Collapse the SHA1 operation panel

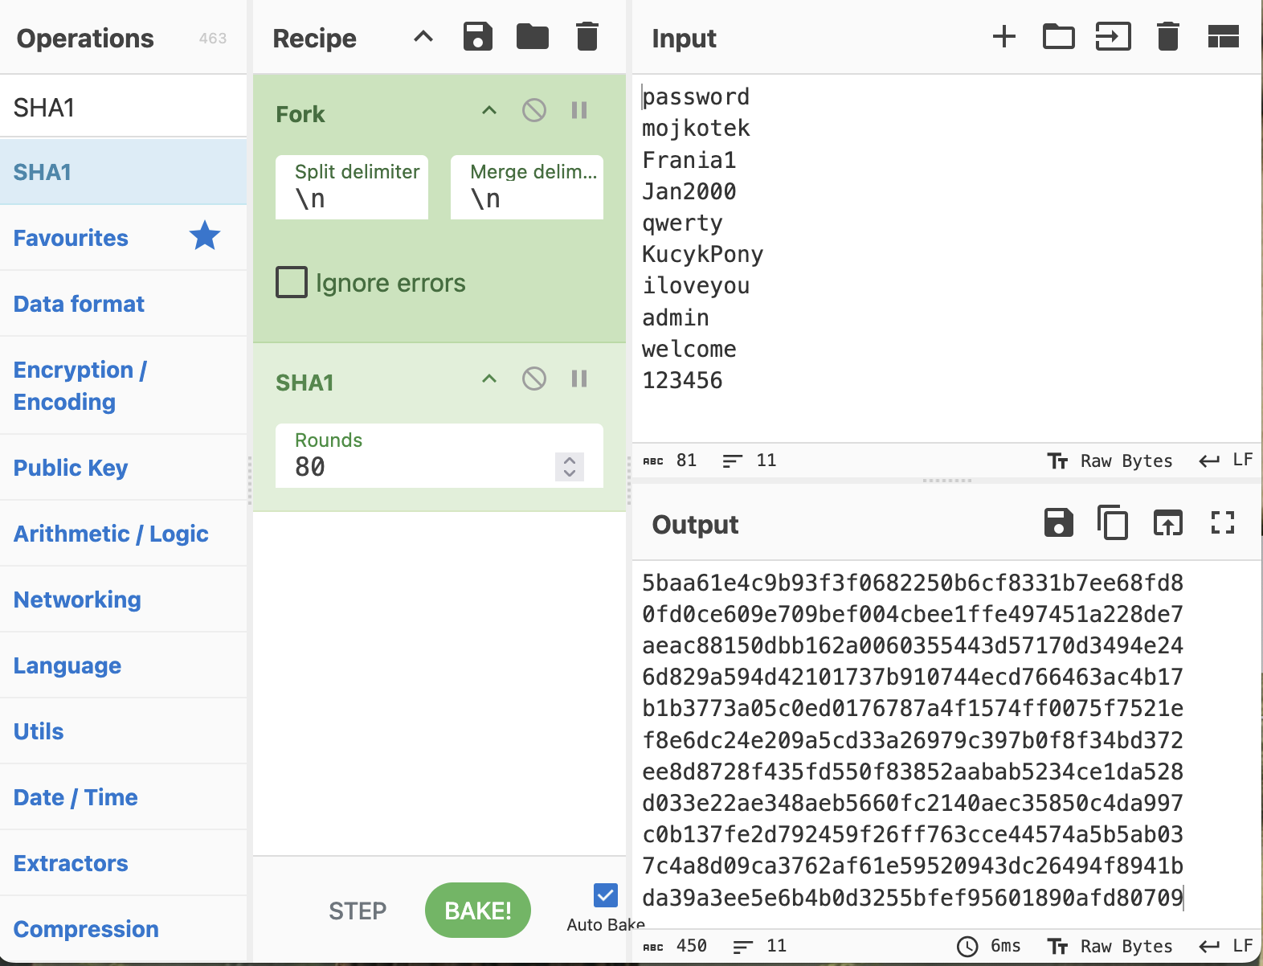coord(489,379)
